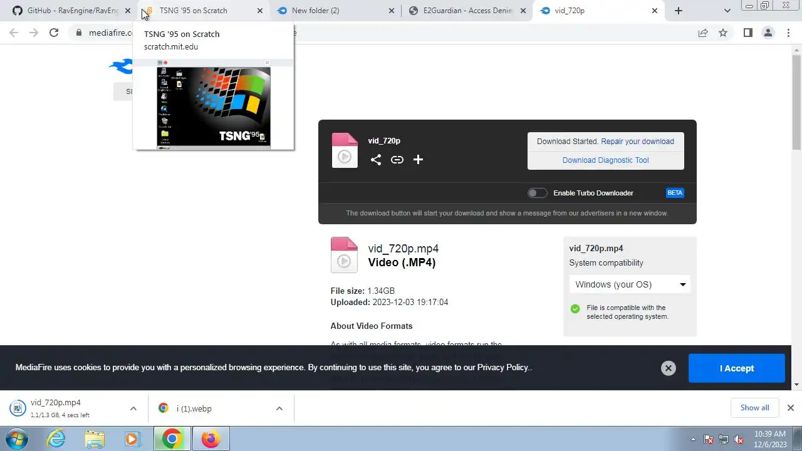
Task: Click the plus add icon under vid_720p
Action: coord(419,160)
